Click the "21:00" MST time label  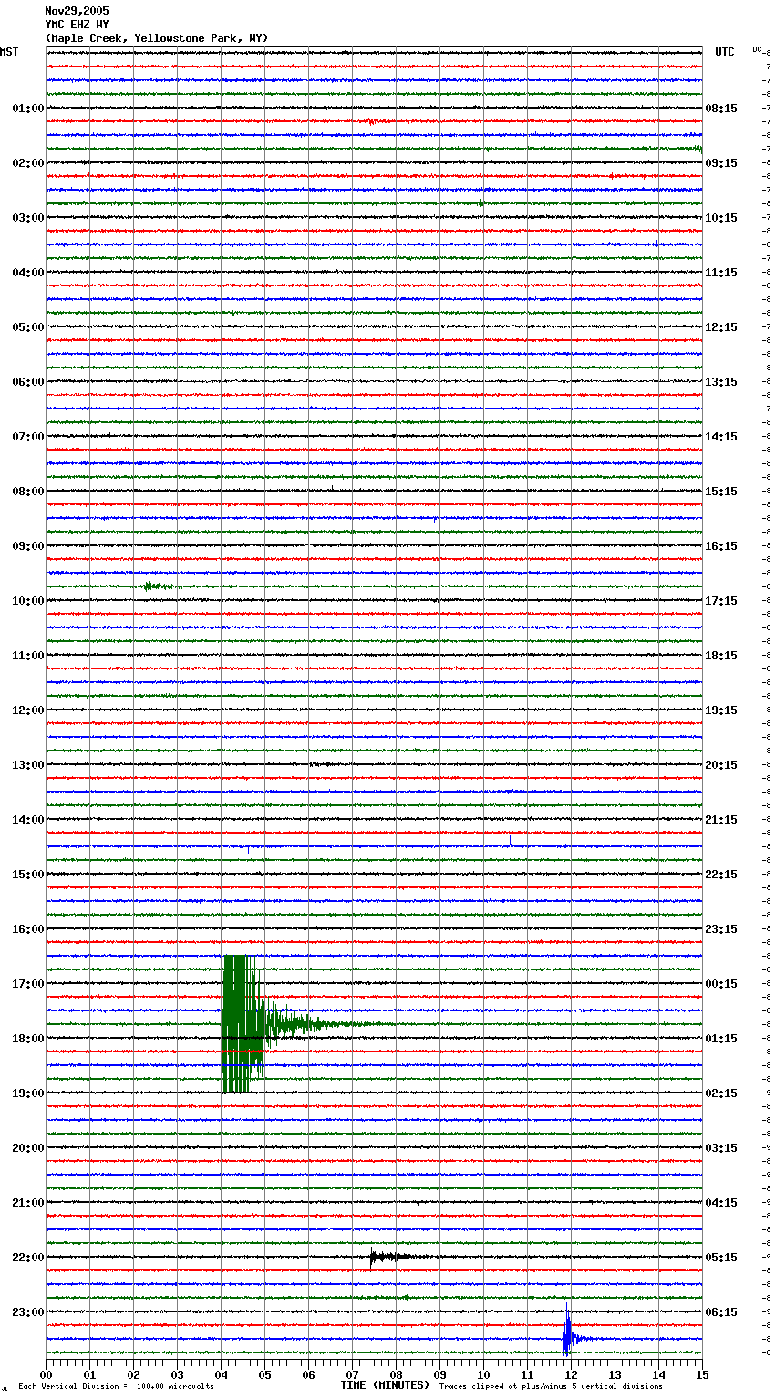point(28,1203)
